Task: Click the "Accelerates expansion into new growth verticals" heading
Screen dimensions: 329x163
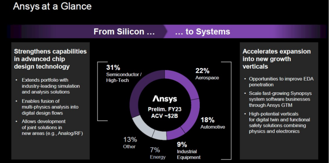Action: pyautogui.click(x=276, y=59)
